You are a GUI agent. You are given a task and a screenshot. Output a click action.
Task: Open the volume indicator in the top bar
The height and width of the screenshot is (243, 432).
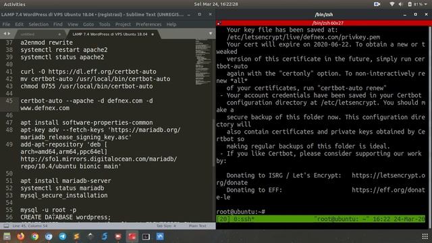[401, 4]
